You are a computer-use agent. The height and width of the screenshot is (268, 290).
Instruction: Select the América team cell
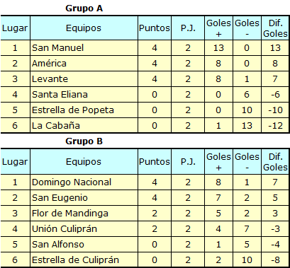pyautogui.click(x=84, y=64)
